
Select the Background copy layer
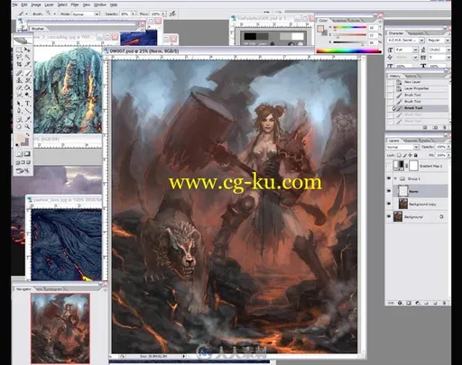pyautogui.click(x=420, y=204)
